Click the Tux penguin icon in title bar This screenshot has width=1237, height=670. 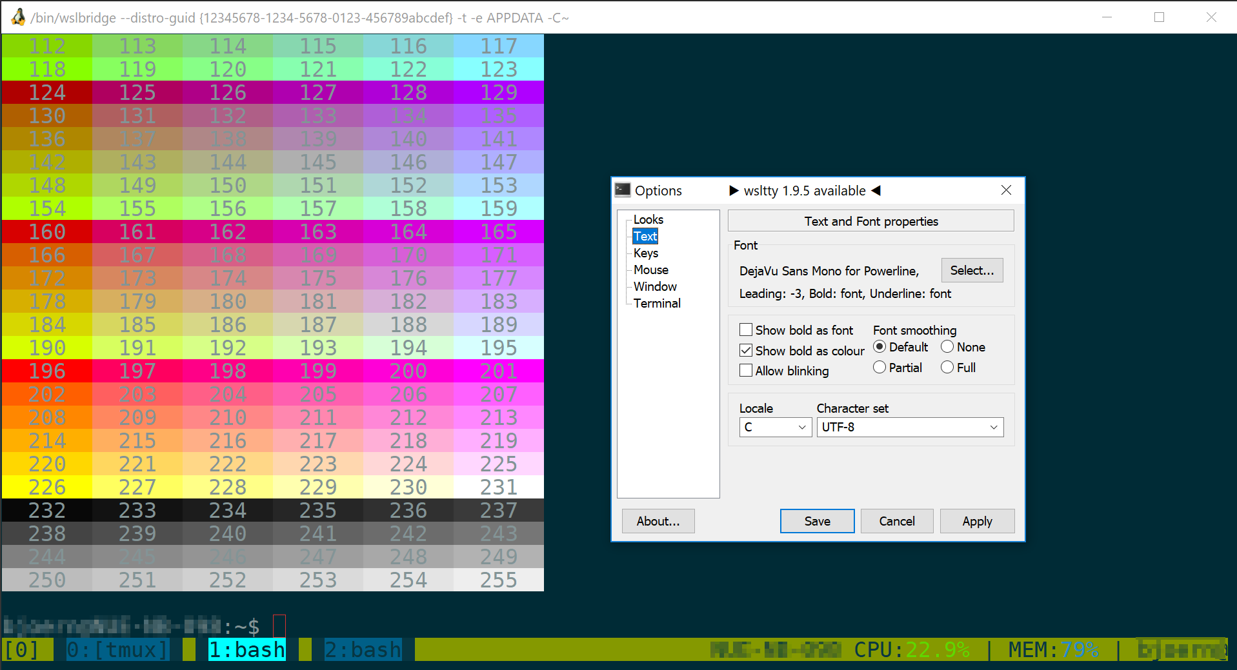pyautogui.click(x=18, y=17)
